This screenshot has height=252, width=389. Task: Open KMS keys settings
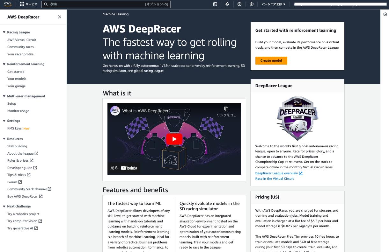[x=14, y=128]
